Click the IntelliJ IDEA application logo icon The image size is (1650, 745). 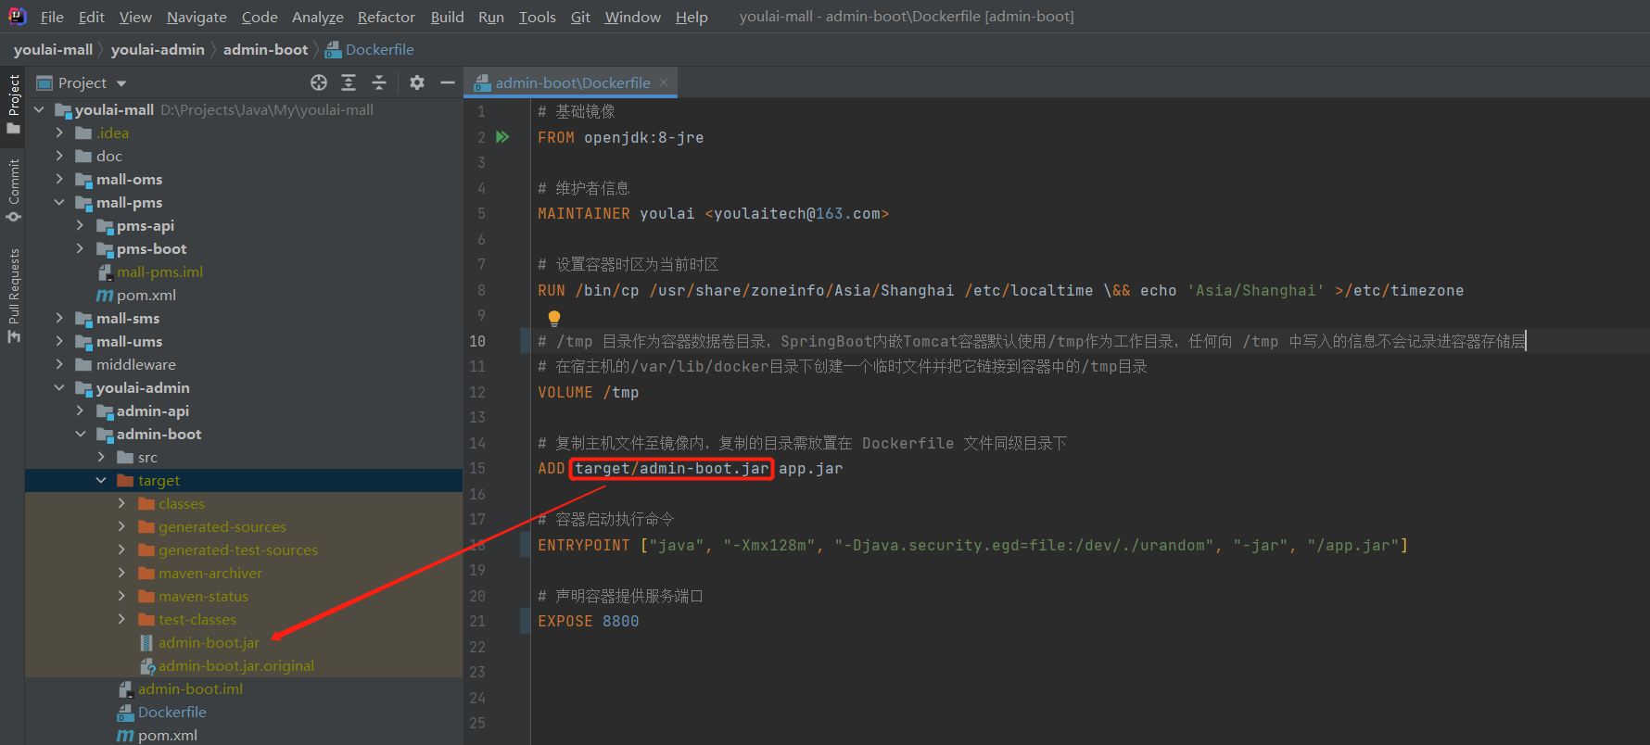(17, 16)
